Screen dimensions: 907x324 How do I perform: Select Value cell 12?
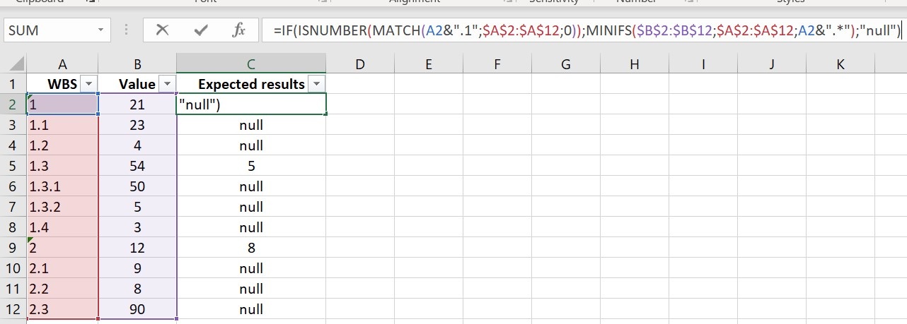[x=137, y=248]
